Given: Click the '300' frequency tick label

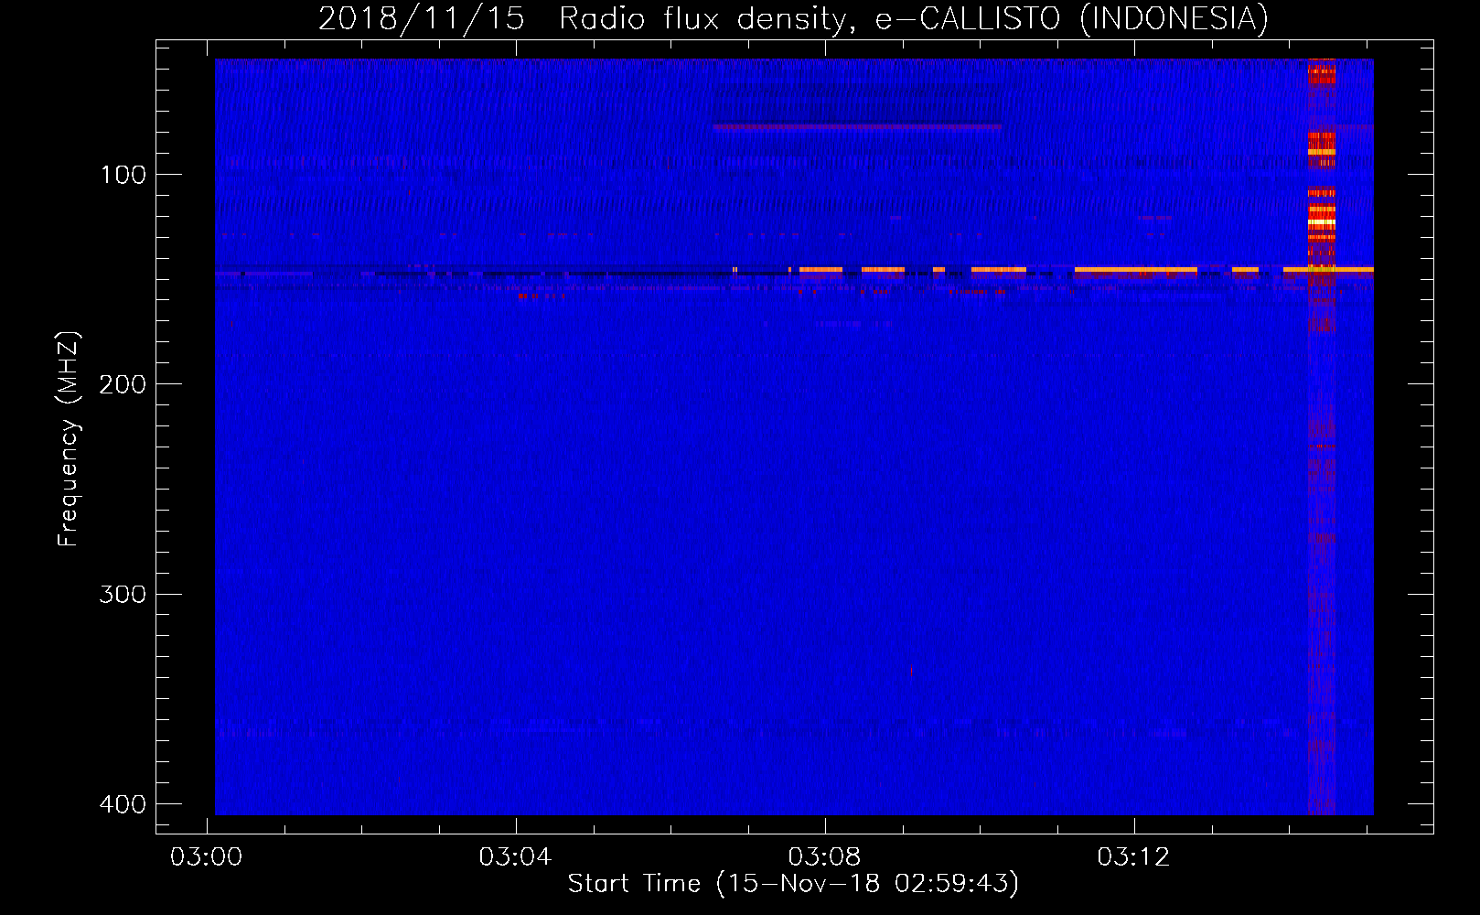Looking at the screenshot, I should pos(123,595).
